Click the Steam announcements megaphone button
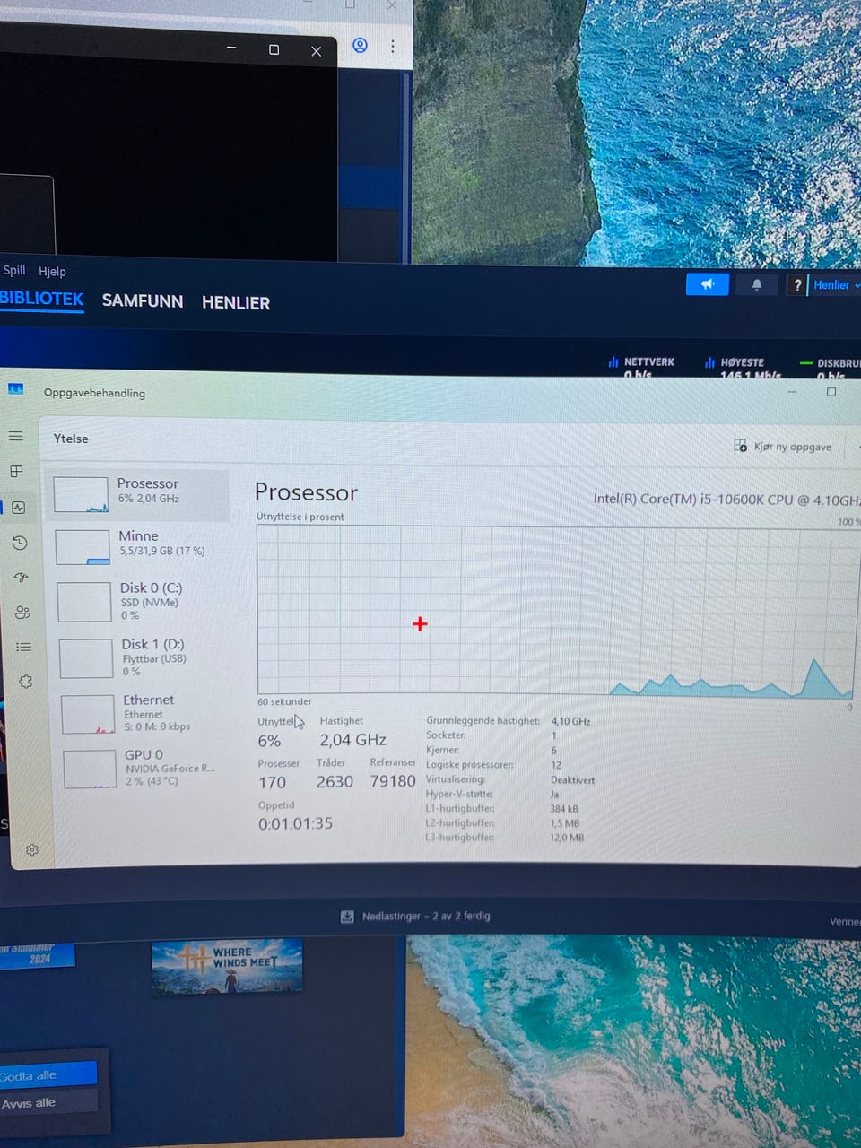Viewport: 861px width, 1148px height. (708, 284)
